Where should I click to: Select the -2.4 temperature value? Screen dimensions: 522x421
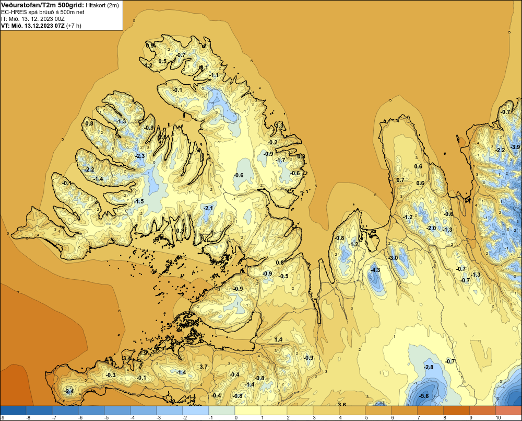click(x=68, y=391)
